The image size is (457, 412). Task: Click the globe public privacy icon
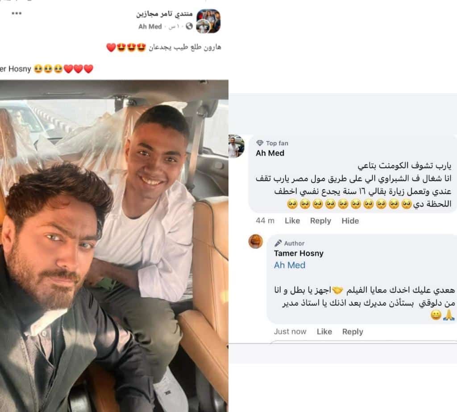[x=189, y=26]
